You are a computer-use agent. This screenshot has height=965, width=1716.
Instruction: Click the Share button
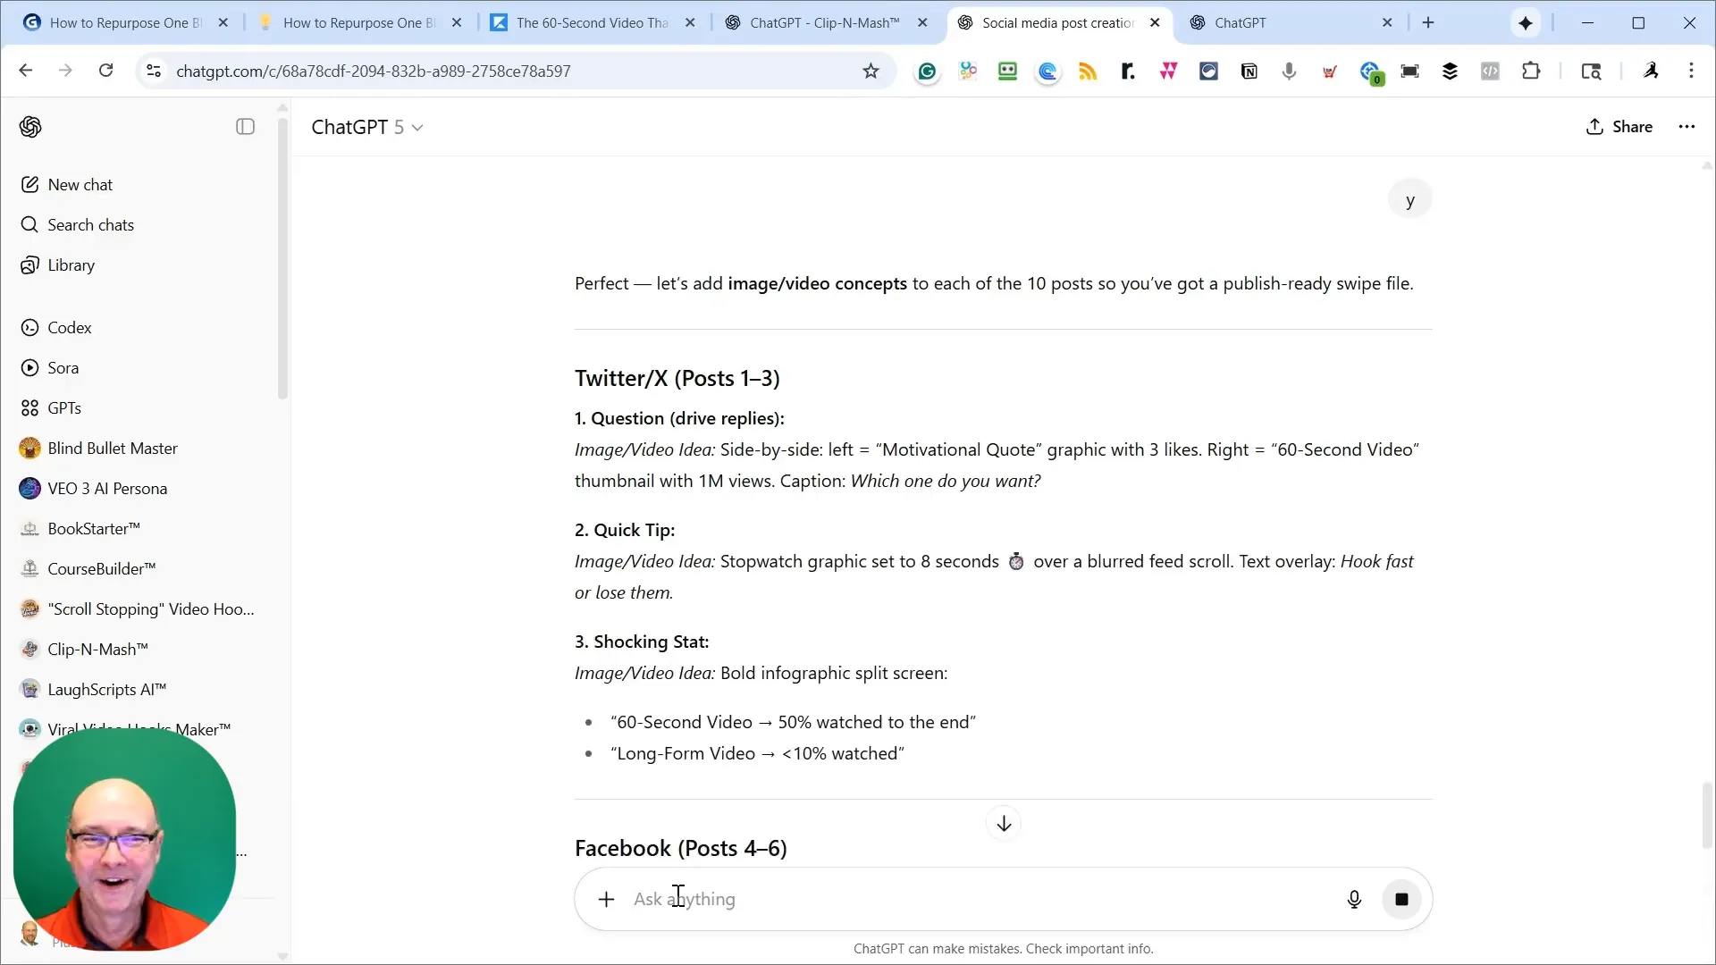[1619, 127]
